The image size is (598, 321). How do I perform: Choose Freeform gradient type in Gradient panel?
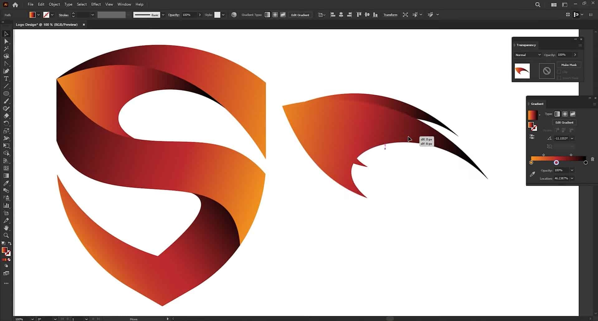point(573,114)
